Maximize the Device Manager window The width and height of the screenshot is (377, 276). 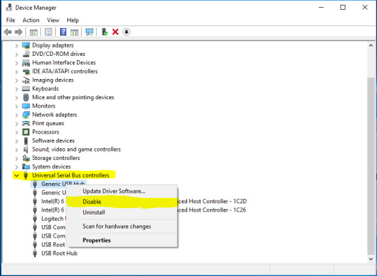(343, 8)
